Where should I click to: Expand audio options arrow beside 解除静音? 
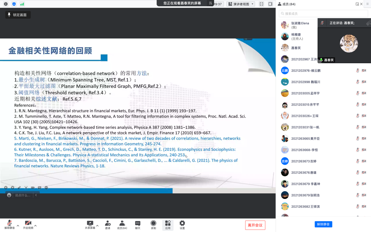[18, 225]
